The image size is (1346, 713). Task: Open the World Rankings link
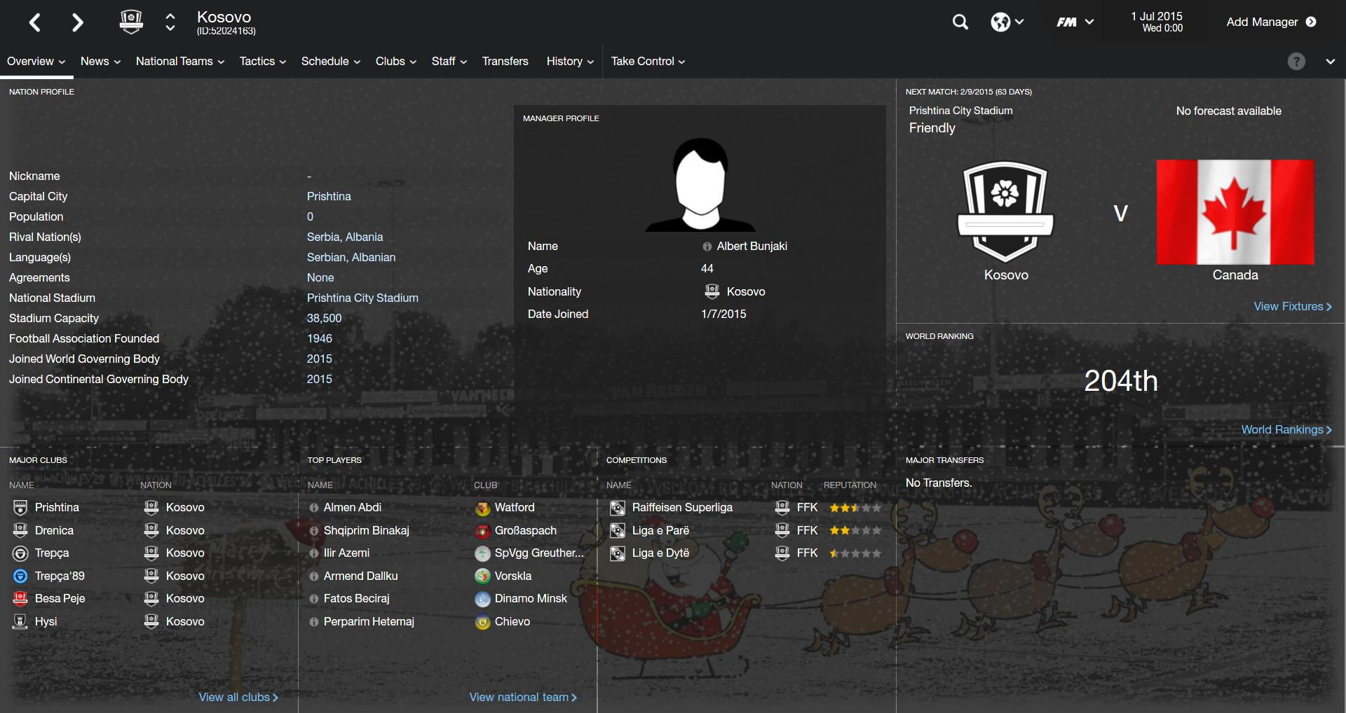1286,430
